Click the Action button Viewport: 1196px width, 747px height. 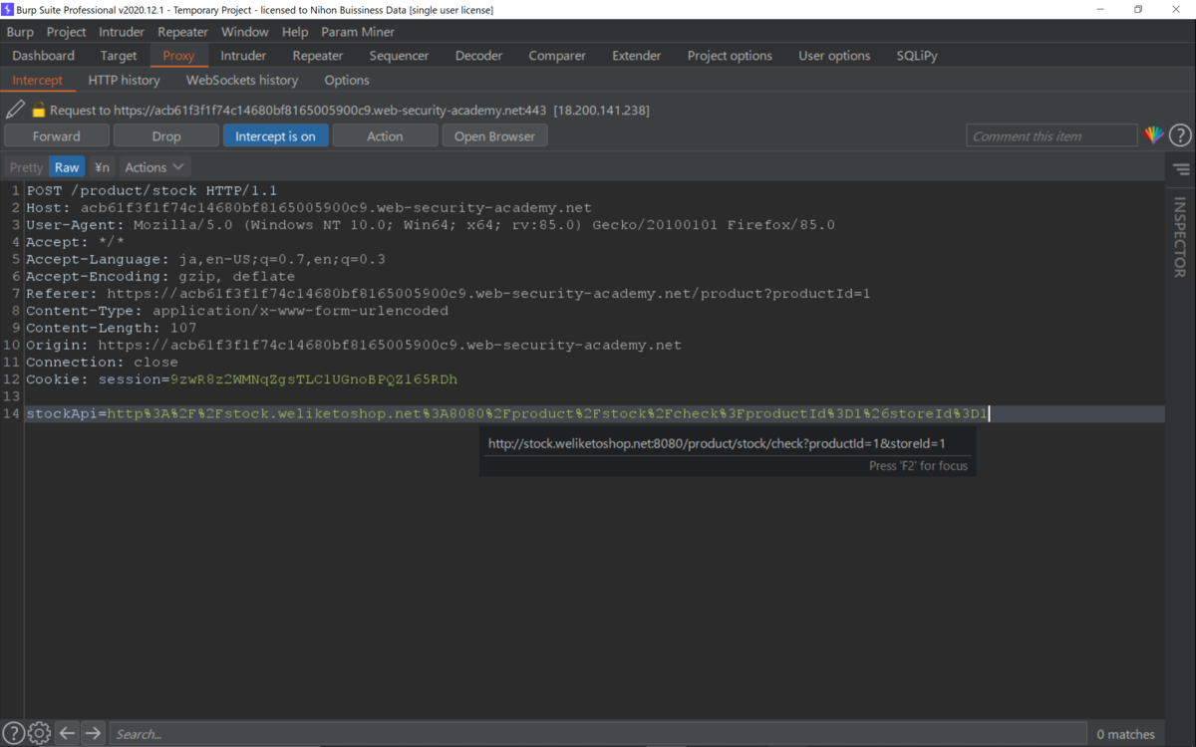pyautogui.click(x=385, y=136)
